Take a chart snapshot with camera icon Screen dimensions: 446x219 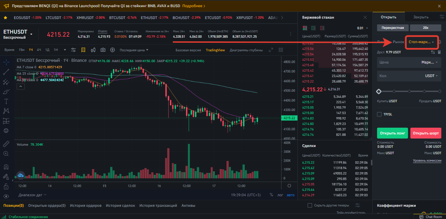tap(103, 50)
